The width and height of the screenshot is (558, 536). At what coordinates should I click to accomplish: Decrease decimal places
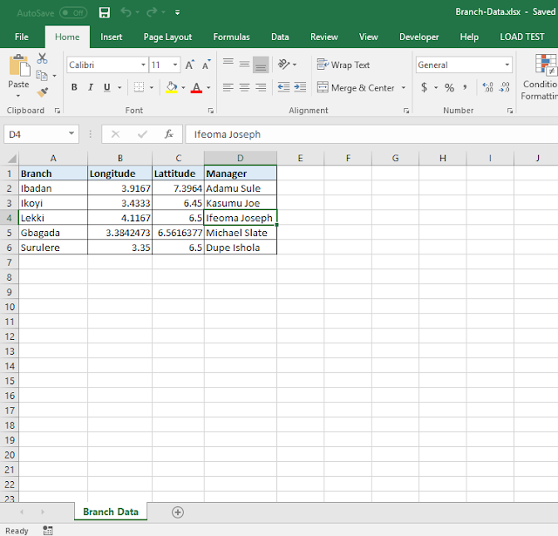504,87
